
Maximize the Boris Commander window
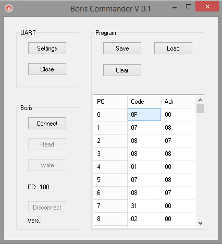coord(189,7)
